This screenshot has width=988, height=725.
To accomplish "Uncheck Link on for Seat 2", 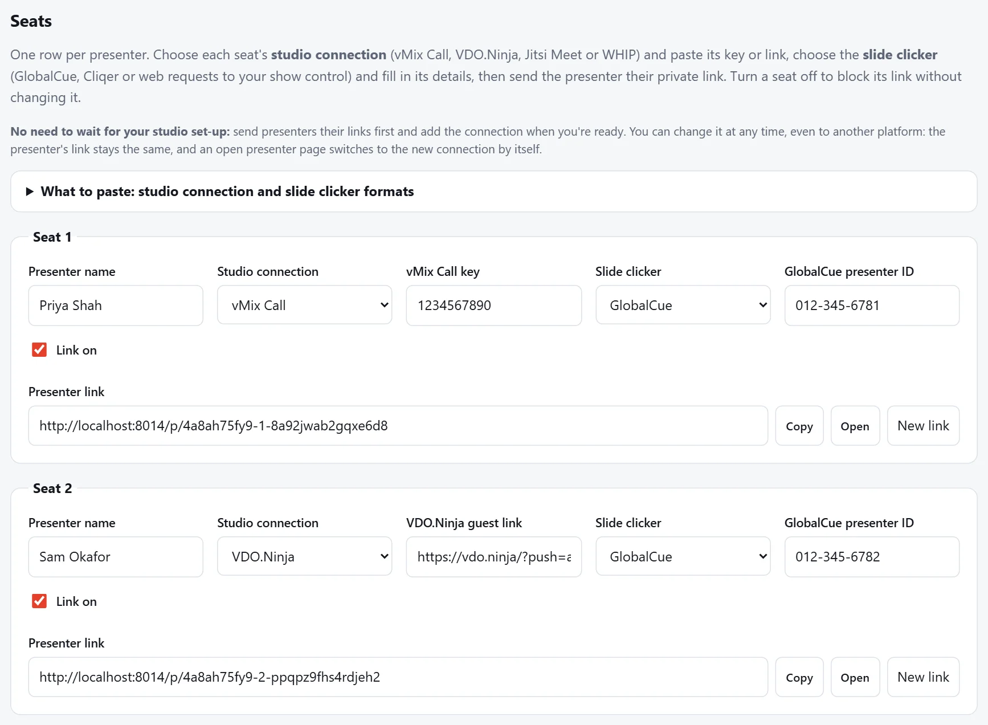I will click(x=39, y=601).
